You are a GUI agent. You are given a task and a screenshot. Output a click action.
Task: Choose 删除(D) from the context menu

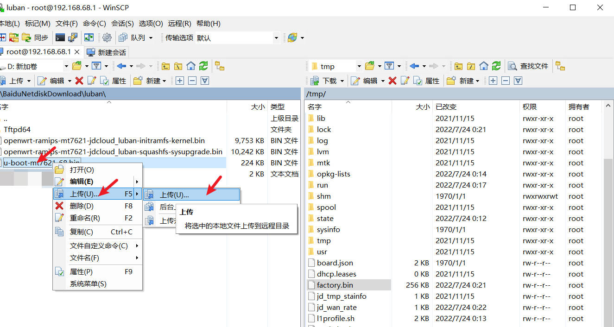tap(82, 206)
